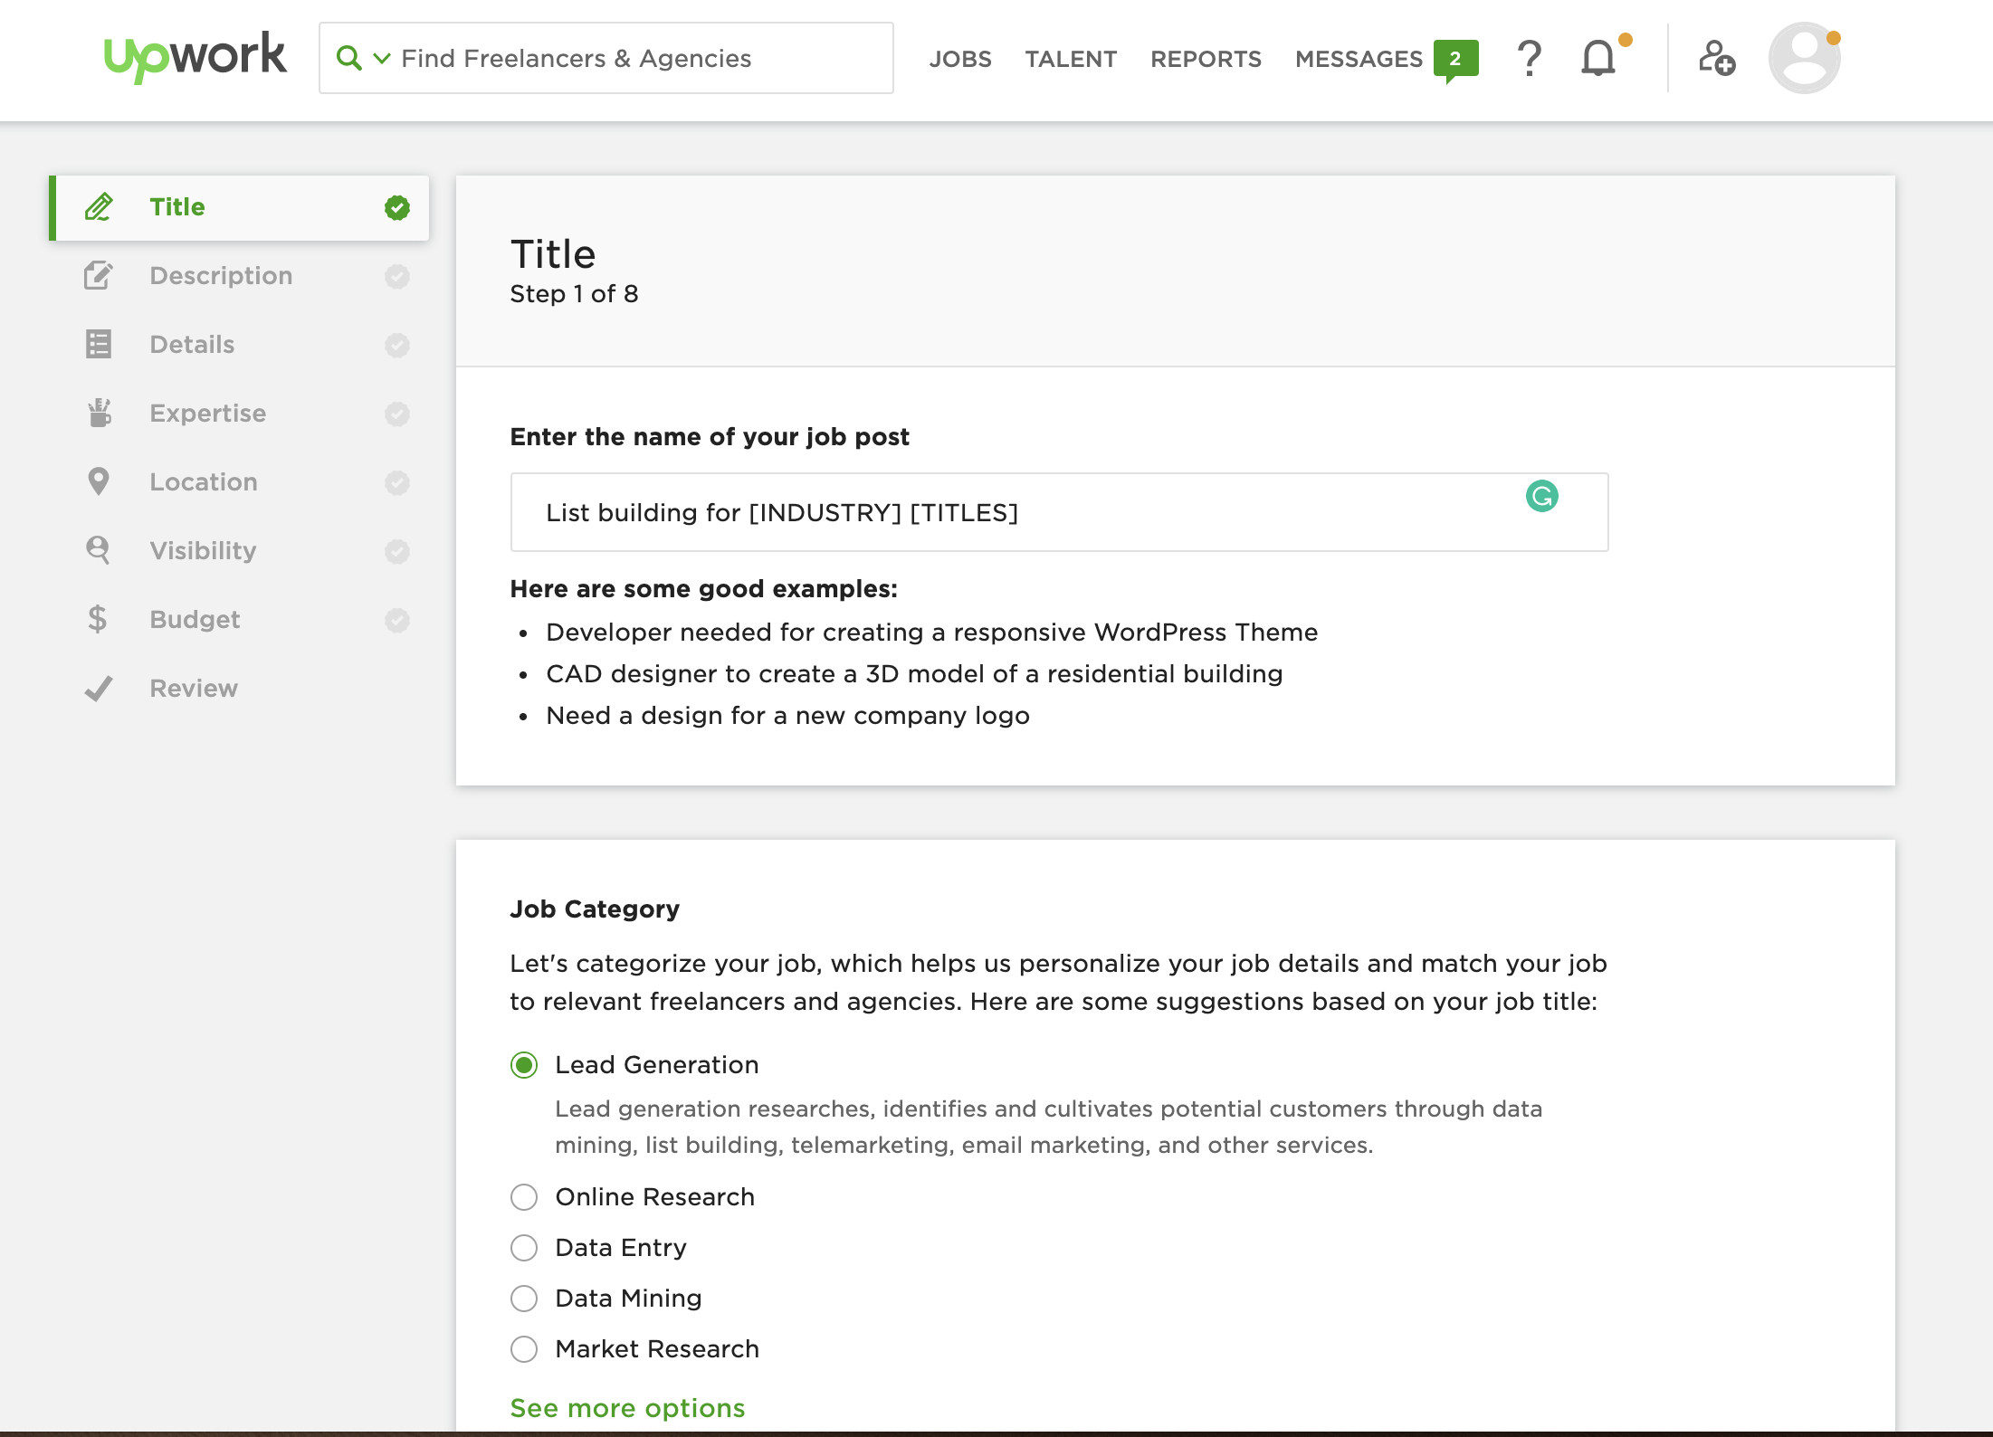Open the Talent navigation link

[x=1071, y=59]
